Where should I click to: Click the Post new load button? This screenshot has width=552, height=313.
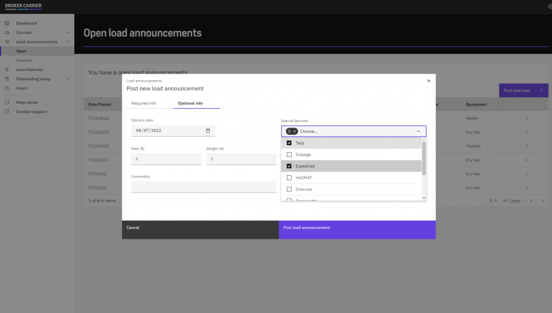point(523,90)
